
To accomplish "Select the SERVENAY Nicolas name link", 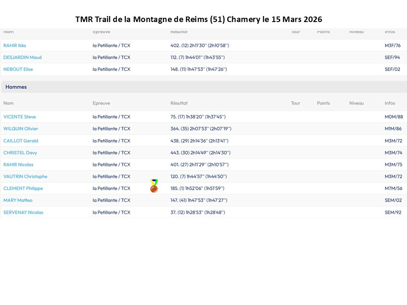I will 23,212.
